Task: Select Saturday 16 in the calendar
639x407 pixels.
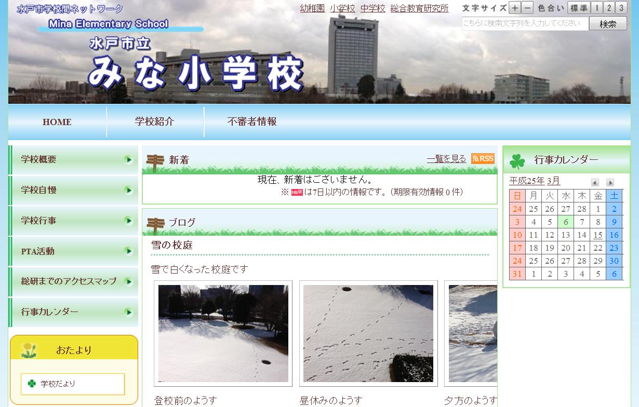Action: (614, 235)
